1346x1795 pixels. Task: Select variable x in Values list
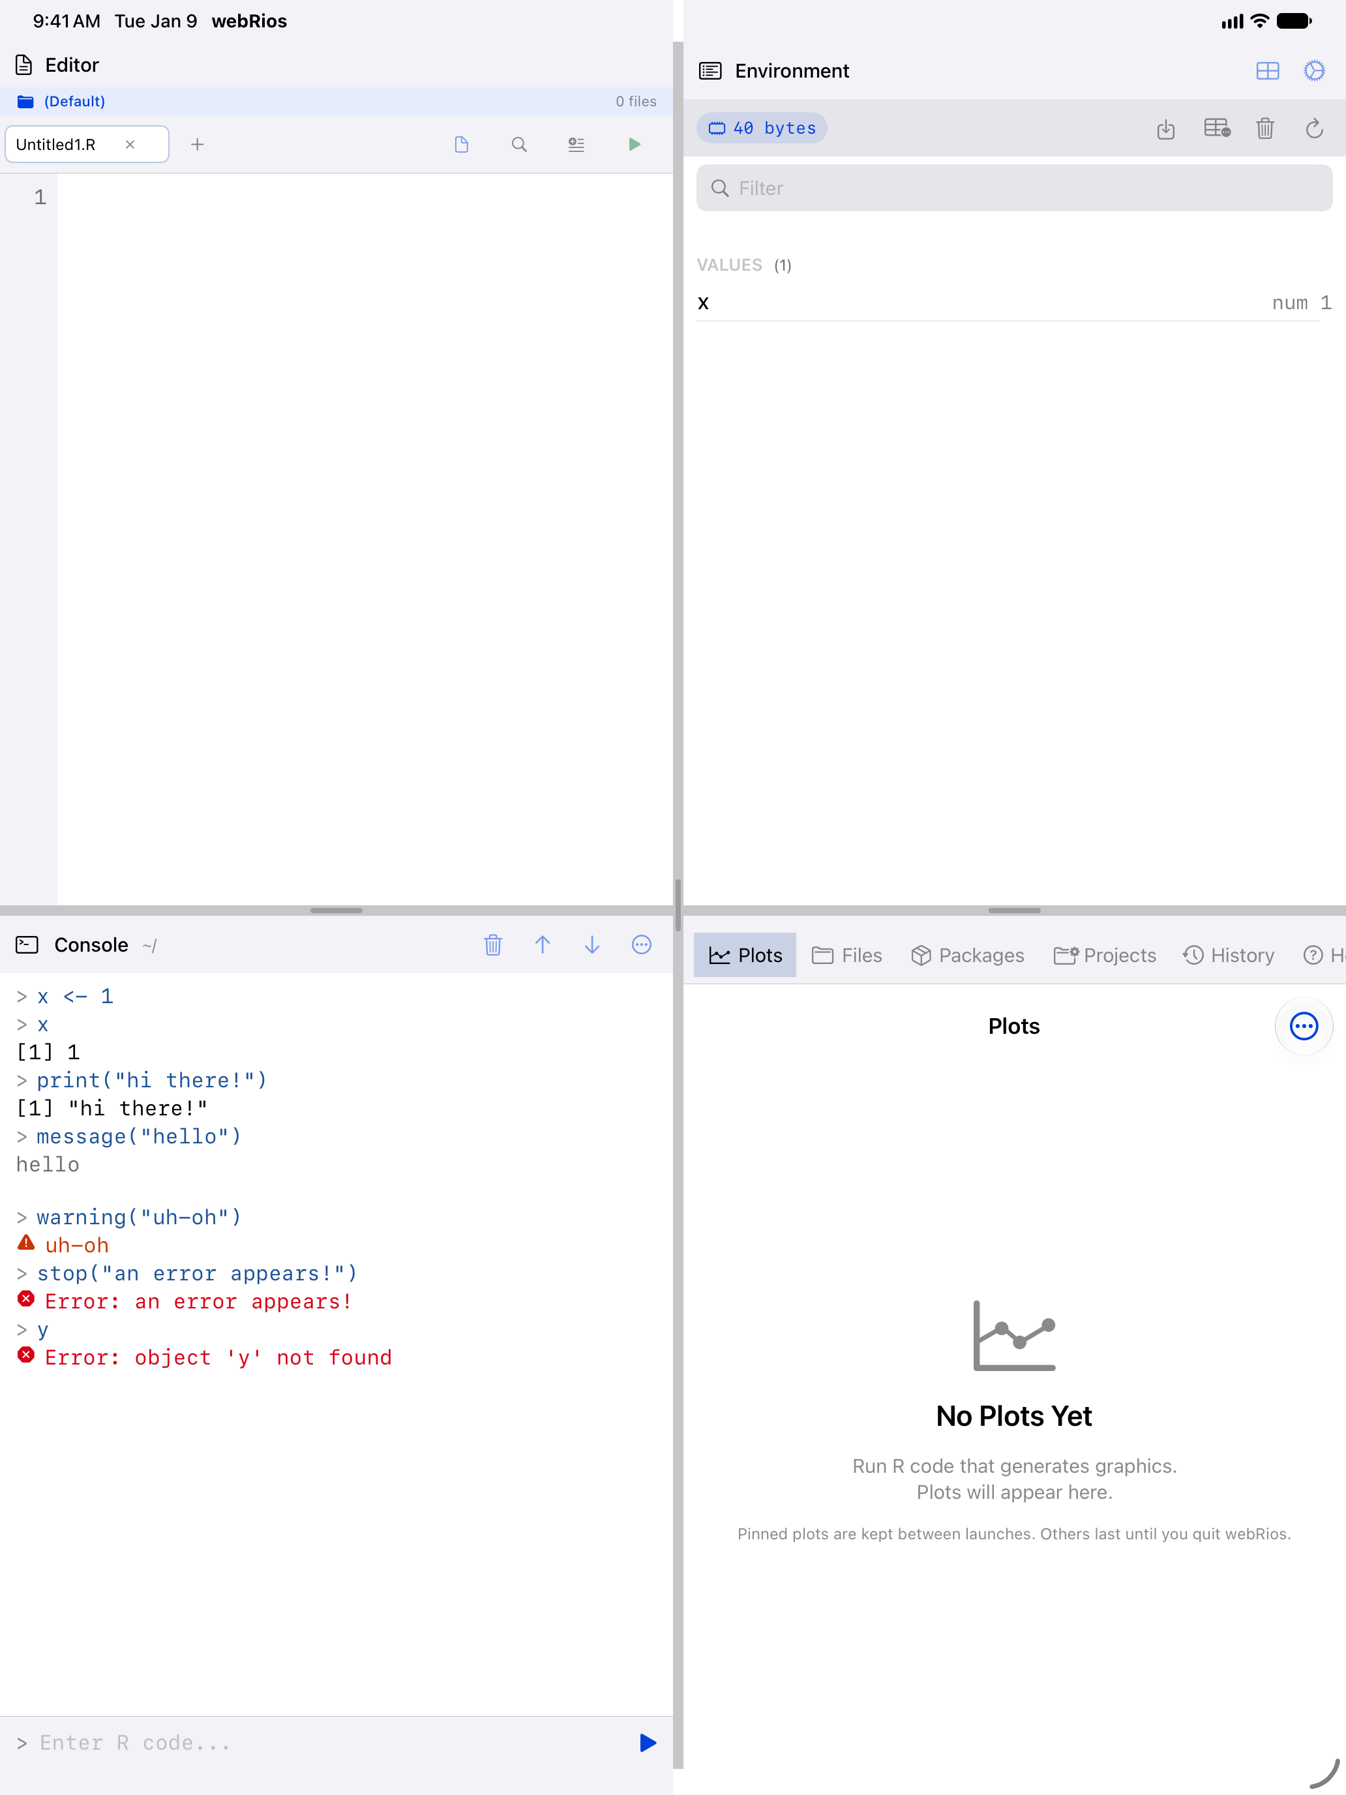click(1014, 303)
